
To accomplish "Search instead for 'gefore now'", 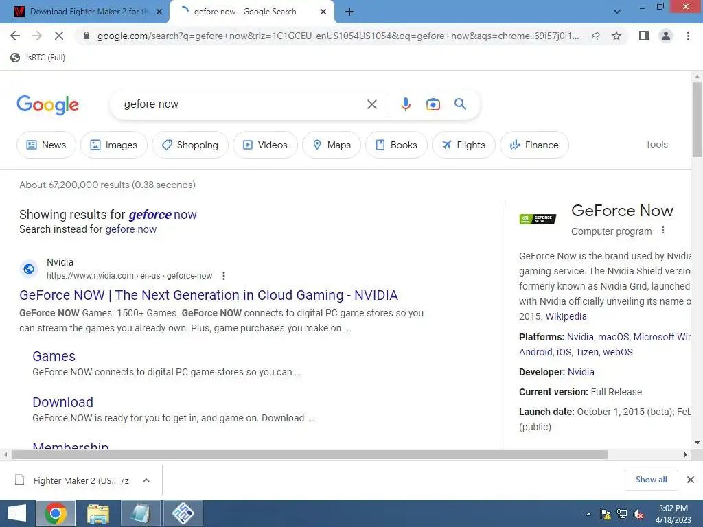I will pos(131,229).
